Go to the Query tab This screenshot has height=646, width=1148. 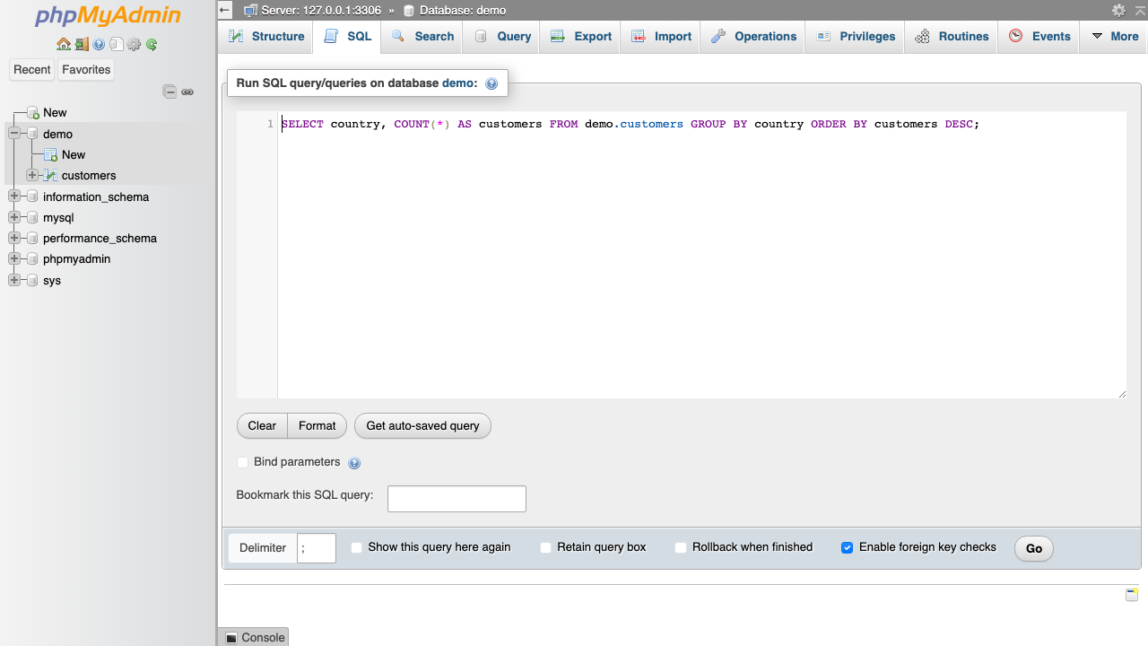(x=502, y=37)
